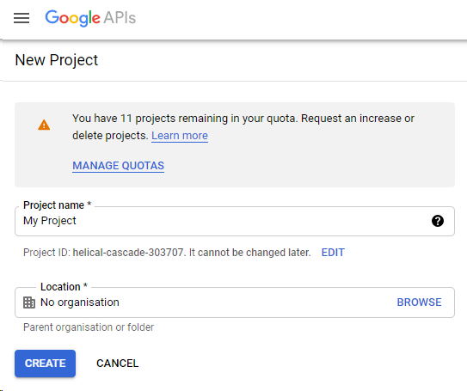
Task: Click the projects remaining quota message
Action: tap(243, 127)
